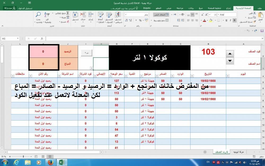Click the Cut scissors icon
The image size is (265, 166).
tap(254, 13)
